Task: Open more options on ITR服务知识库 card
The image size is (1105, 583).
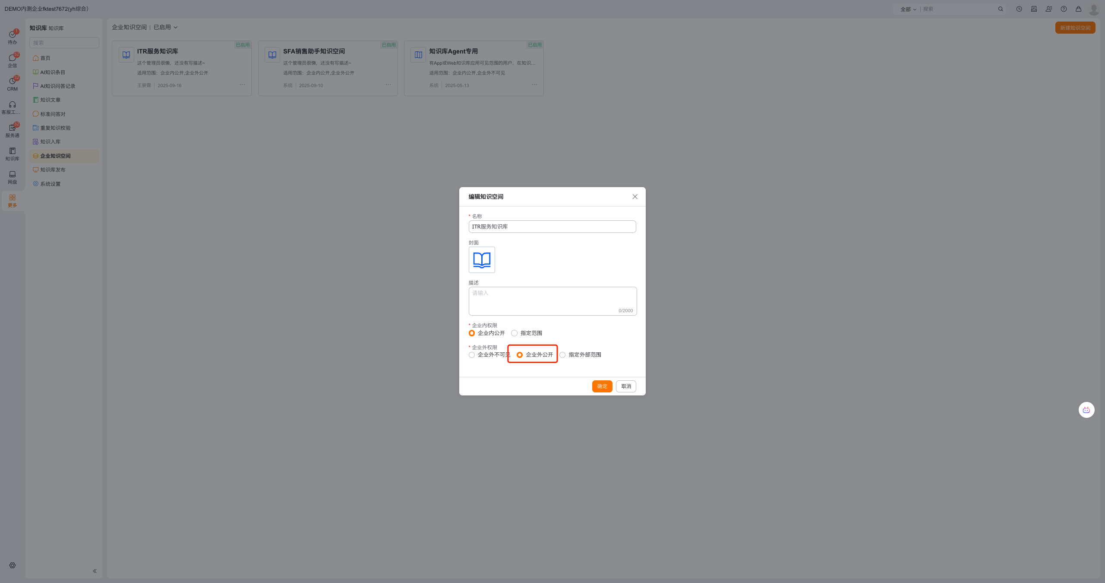Action: (x=243, y=85)
